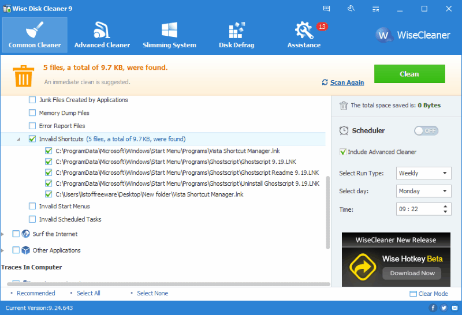462x315 pixels.
Task: Click the Twitter icon in status bar
Action: point(444,308)
